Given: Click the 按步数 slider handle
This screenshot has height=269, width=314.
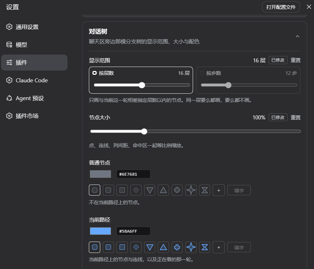Looking at the screenshot, I should pos(228,85).
